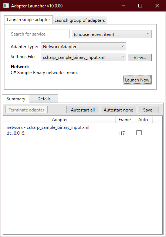
Task: Expand the Adapter Type combo box
Action: pos(83,46)
